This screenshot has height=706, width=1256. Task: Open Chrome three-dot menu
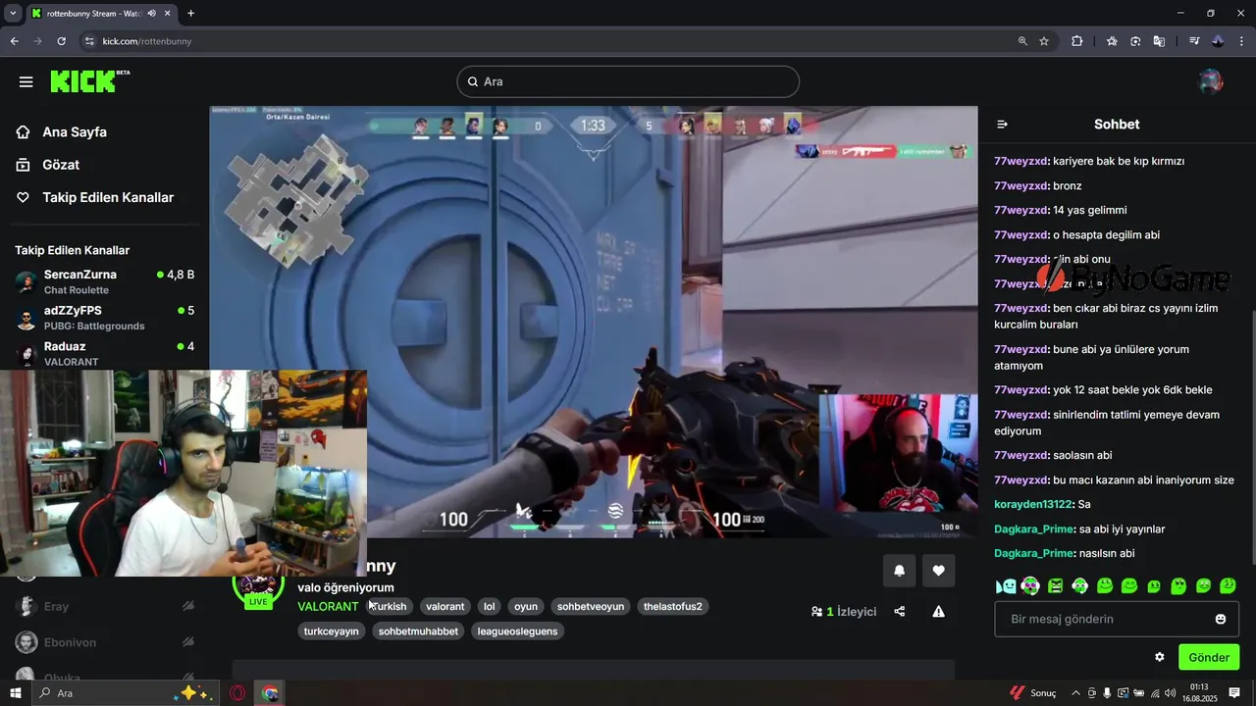pyautogui.click(x=1241, y=41)
